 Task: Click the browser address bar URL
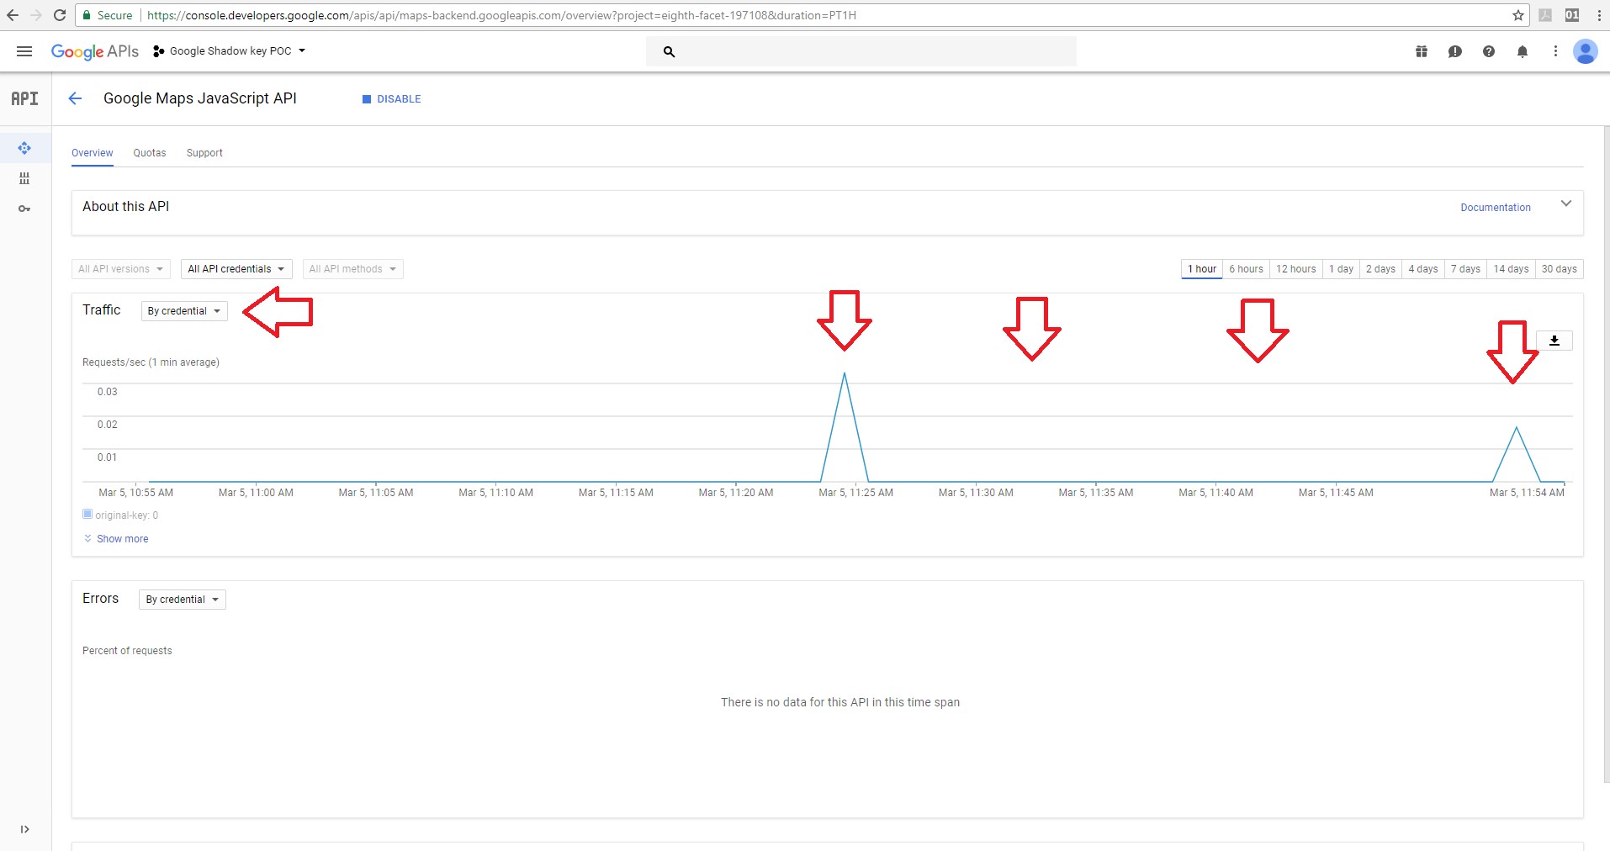pos(501,15)
